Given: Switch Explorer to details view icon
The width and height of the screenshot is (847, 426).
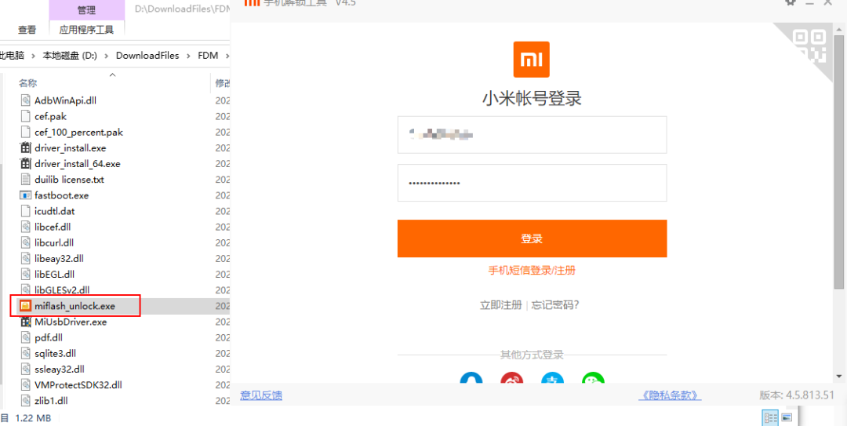Looking at the screenshot, I should click(770, 417).
